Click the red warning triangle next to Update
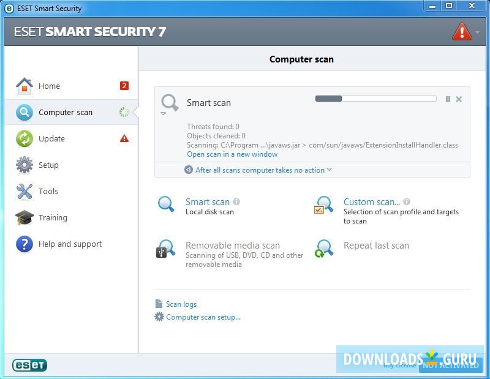The height and width of the screenshot is (379, 490). click(124, 138)
